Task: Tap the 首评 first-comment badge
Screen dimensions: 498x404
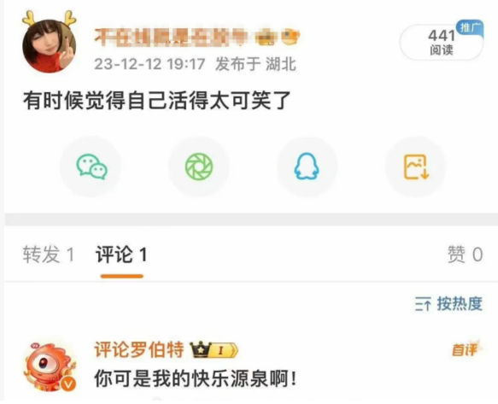Action: [x=466, y=349]
